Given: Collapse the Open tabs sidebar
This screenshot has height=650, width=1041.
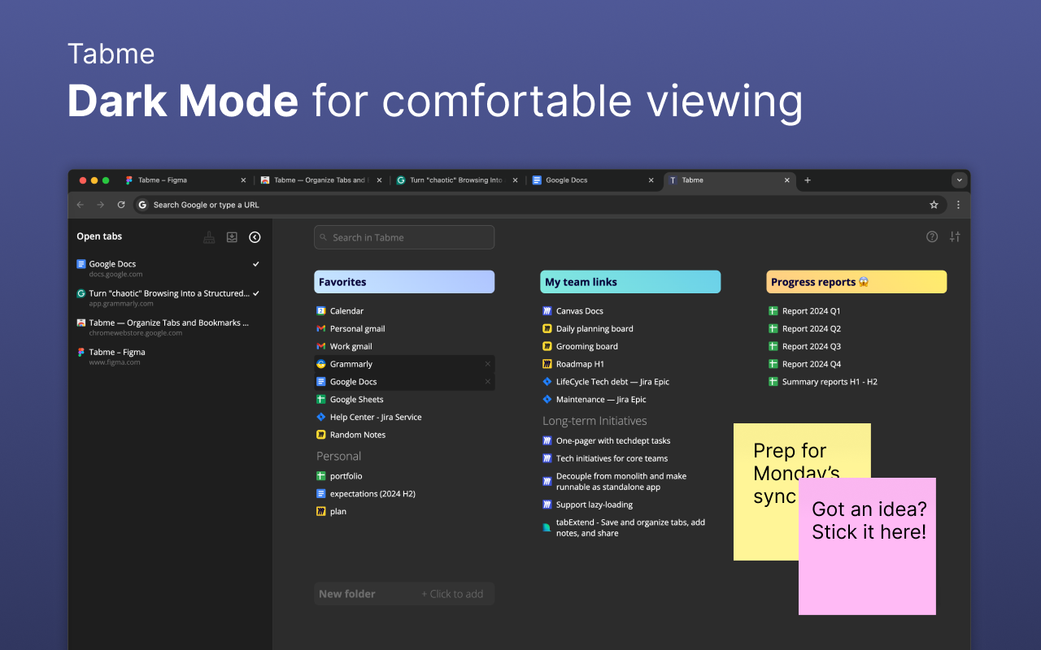Looking at the screenshot, I should [255, 237].
